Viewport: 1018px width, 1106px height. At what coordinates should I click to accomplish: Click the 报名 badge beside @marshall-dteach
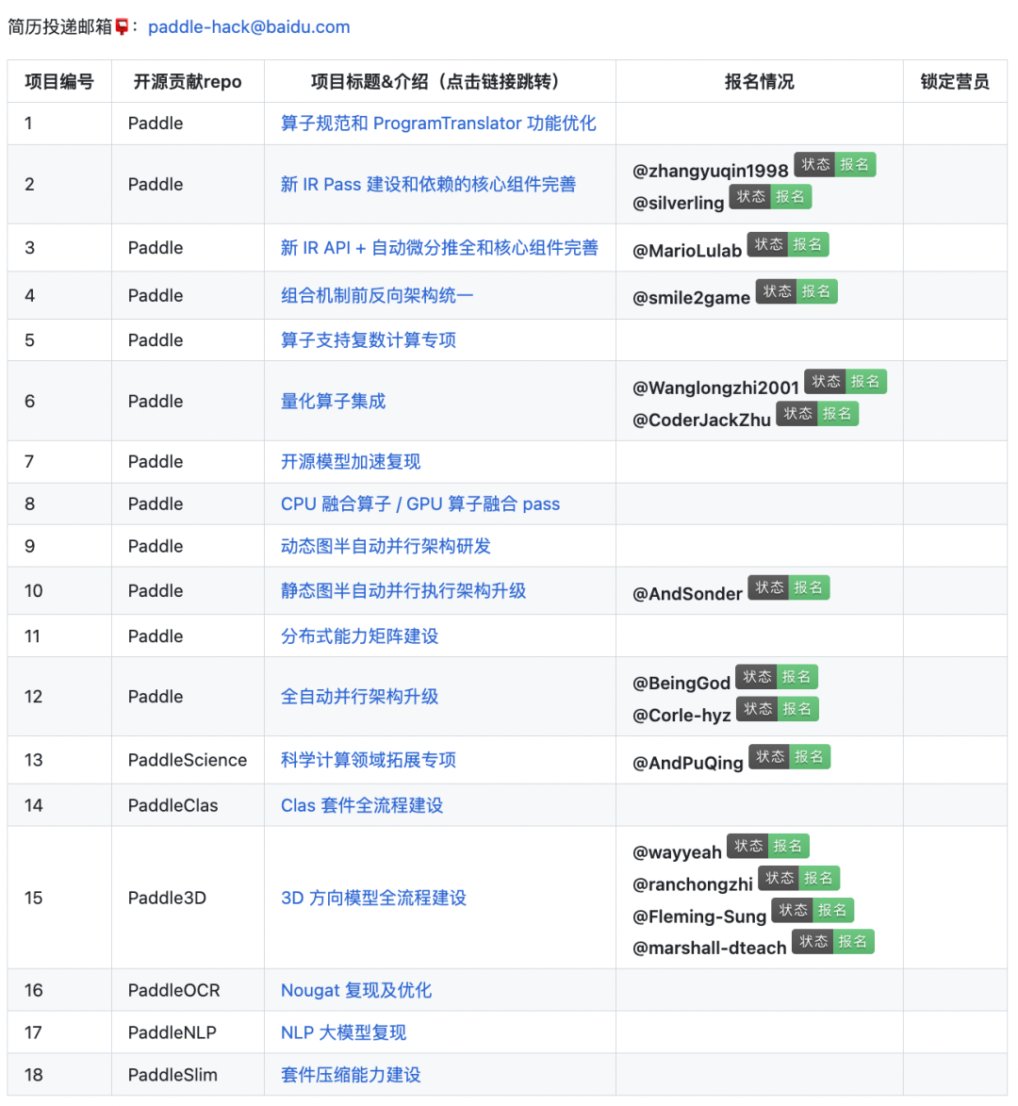point(854,941)
